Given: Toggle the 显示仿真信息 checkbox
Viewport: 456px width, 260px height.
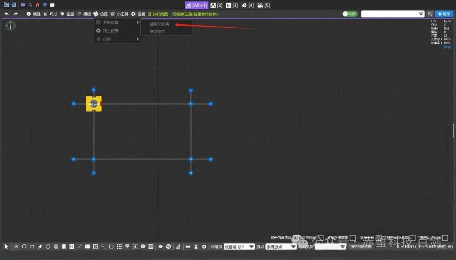Looking at the screenshot, I should point(296,238).
